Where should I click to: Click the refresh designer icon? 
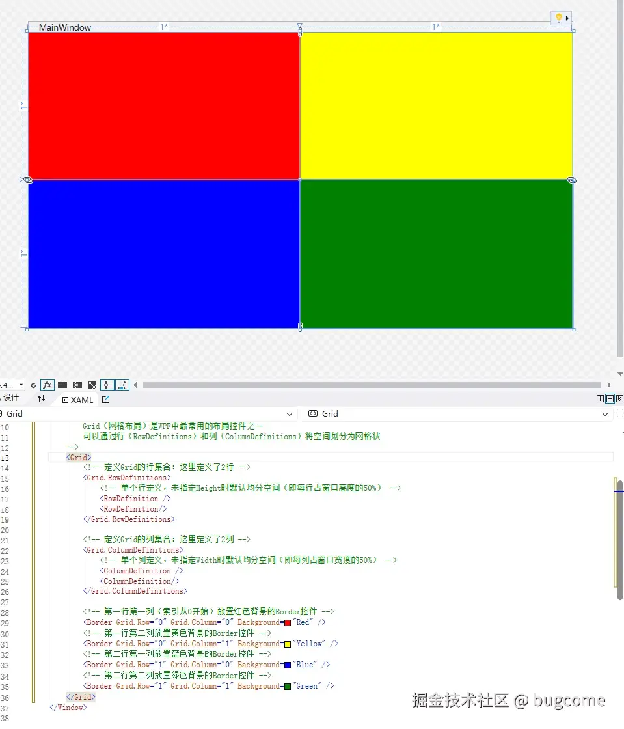coord(33,385)
